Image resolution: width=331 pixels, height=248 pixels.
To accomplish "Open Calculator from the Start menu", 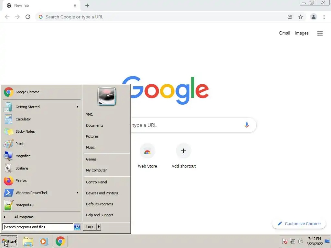I will pos(42,119).
